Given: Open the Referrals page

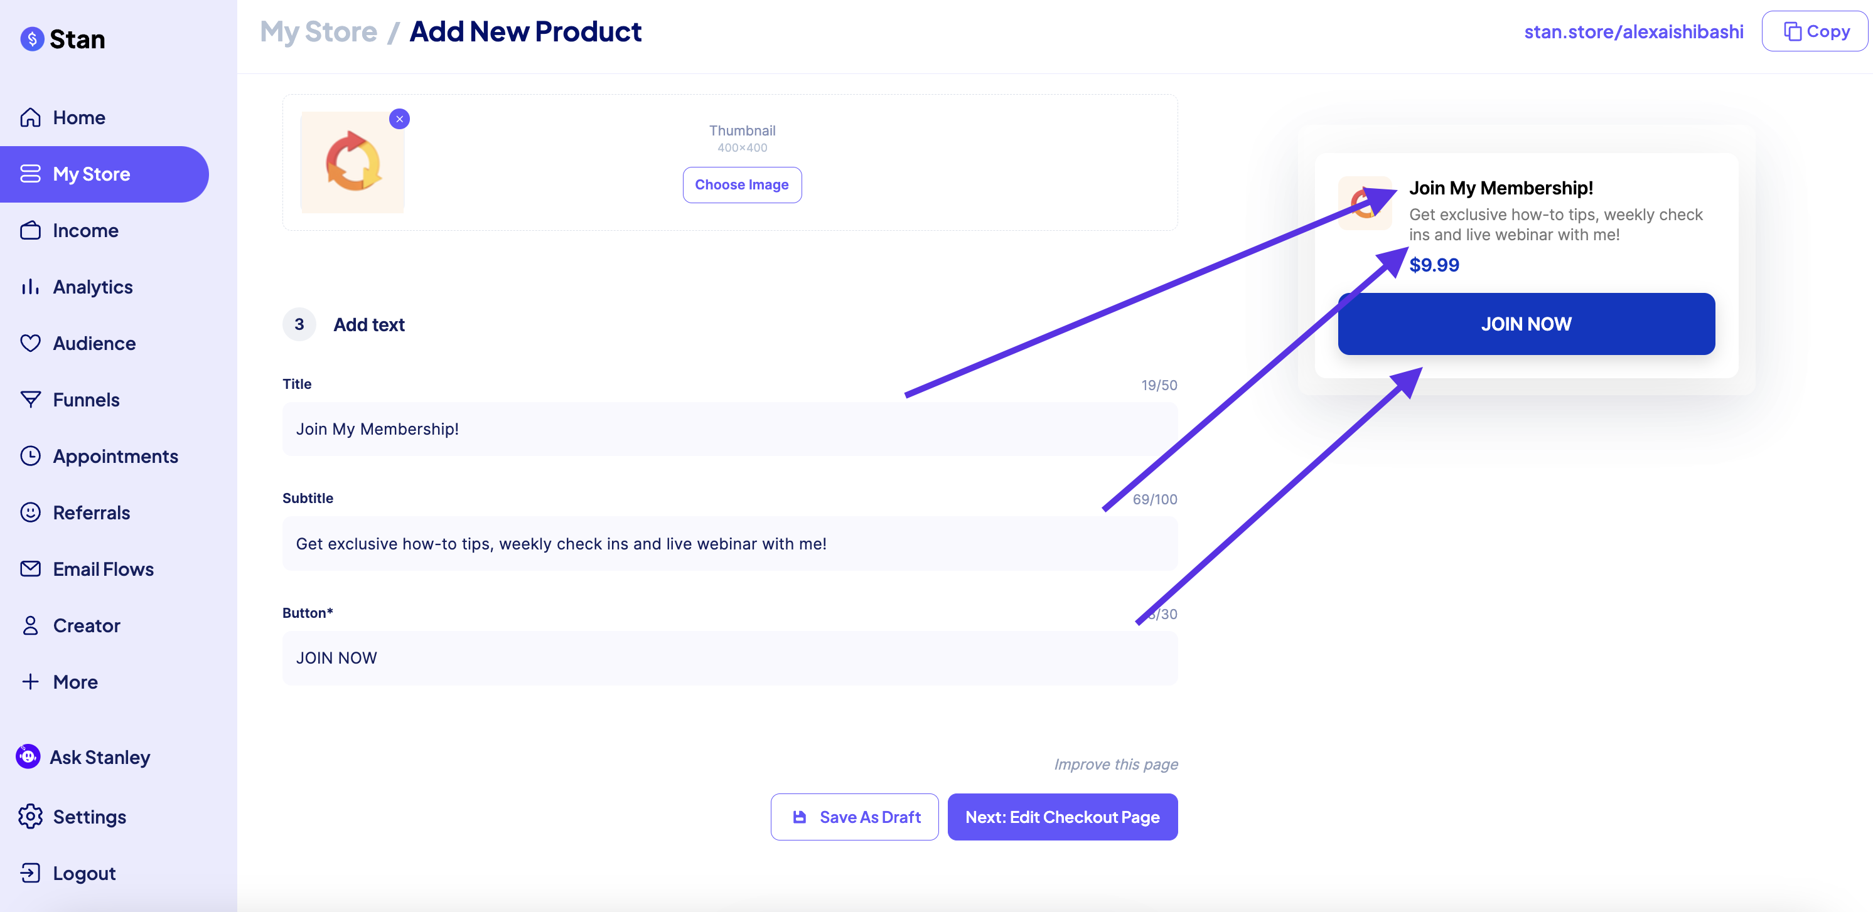Looking at the screenshot, I should [x=91, y=512].
